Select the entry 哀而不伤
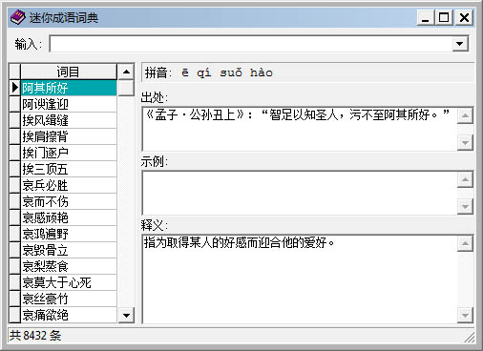483x351 pixels. pos(69,201)
